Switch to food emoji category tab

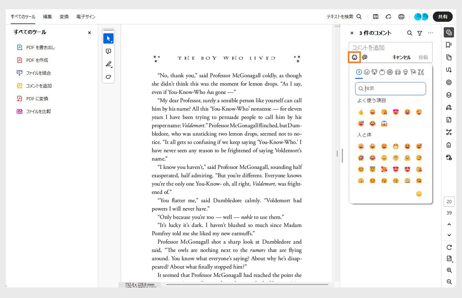click(382, 72)
